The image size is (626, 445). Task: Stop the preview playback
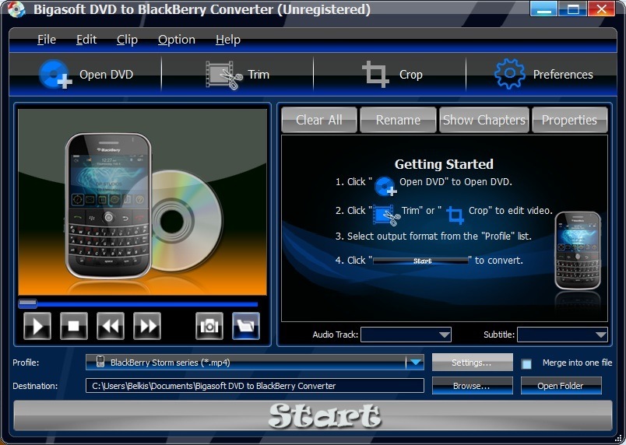pyautogui.click(x=74, y=326)
